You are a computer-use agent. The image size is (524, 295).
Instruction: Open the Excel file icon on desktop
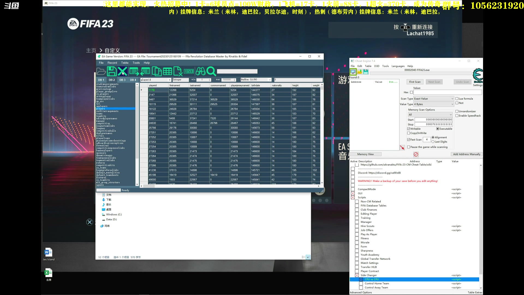point(48,275)
